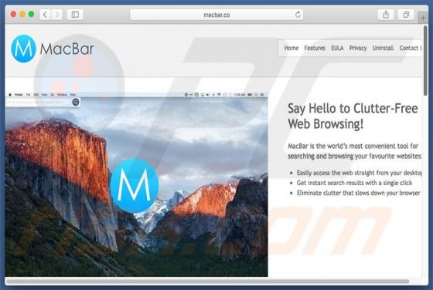Click the "Eliminate clutter that slows down" bullet
Viewport: 433px width, 290px height.
(x=358, y=193)
